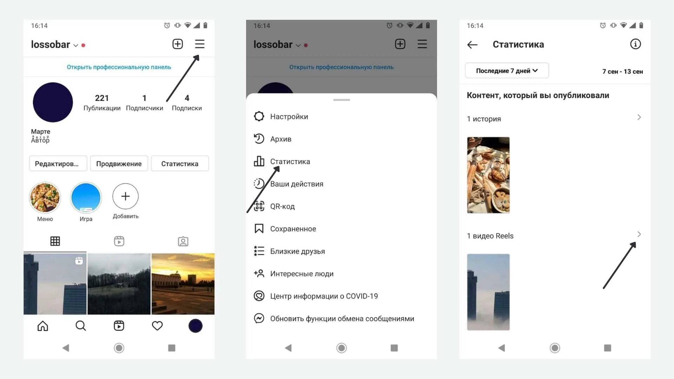Select the Archive menu item

(x=281, y=139)
